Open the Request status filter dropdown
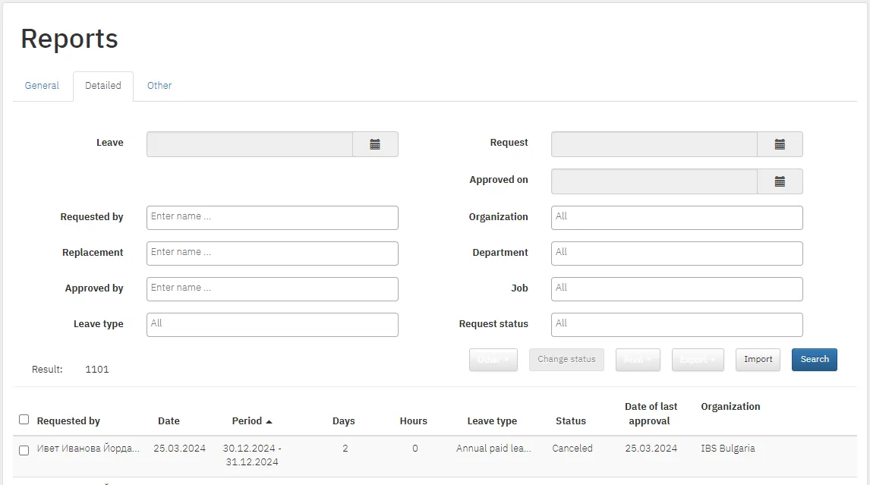 tap(677, 325)
